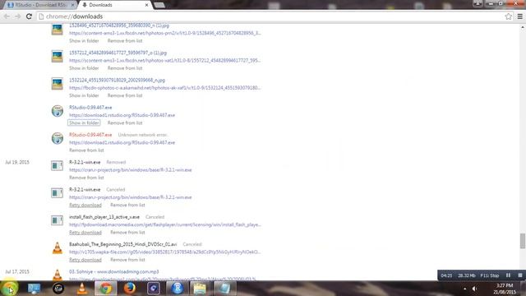Open the taskbar clock showing 3:27 PM
The image size is (526, 296).
pyautogui.click(x=505, y=289)
